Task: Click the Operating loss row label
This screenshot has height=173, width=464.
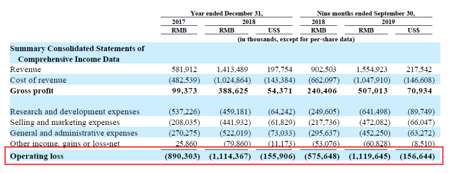Action: click(37, 156)
